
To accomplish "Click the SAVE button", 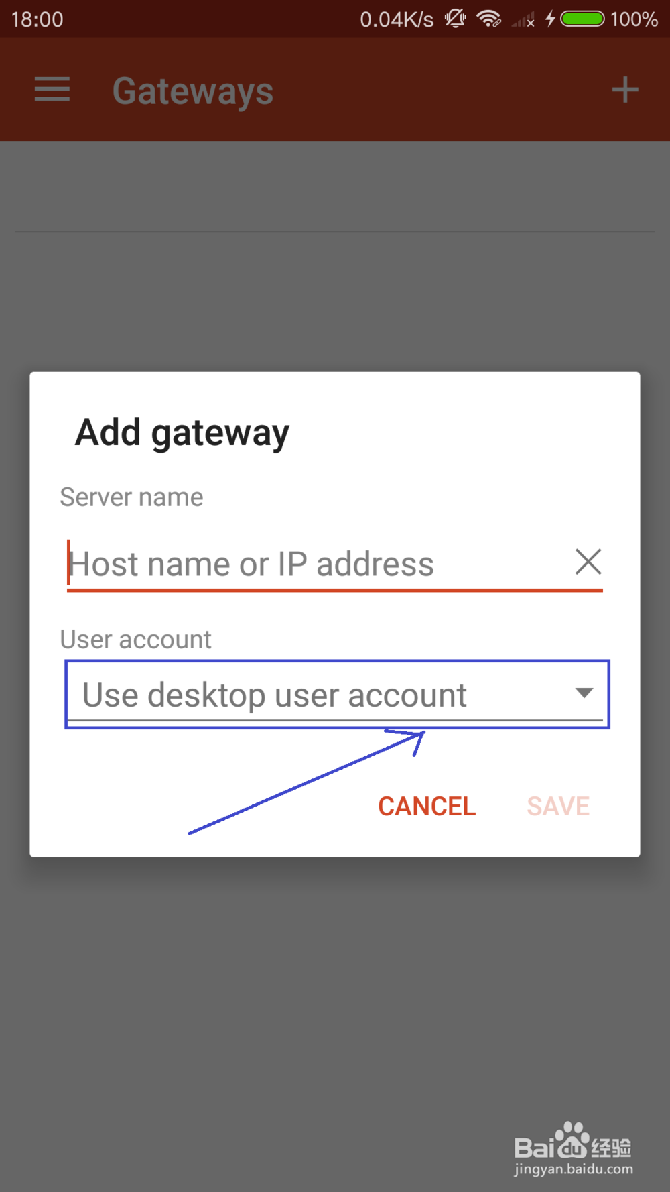I will (558, 806).
